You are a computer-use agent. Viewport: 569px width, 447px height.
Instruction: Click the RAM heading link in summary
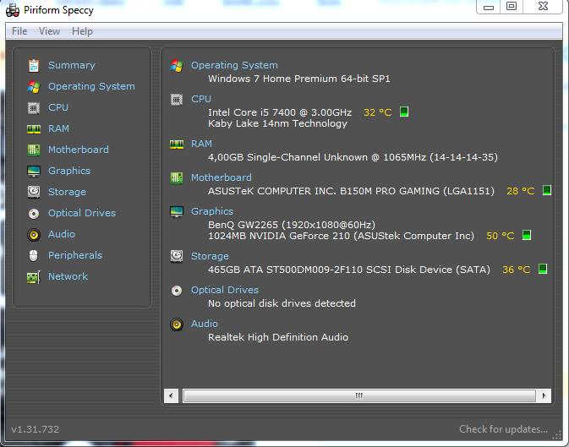[202, 144]
